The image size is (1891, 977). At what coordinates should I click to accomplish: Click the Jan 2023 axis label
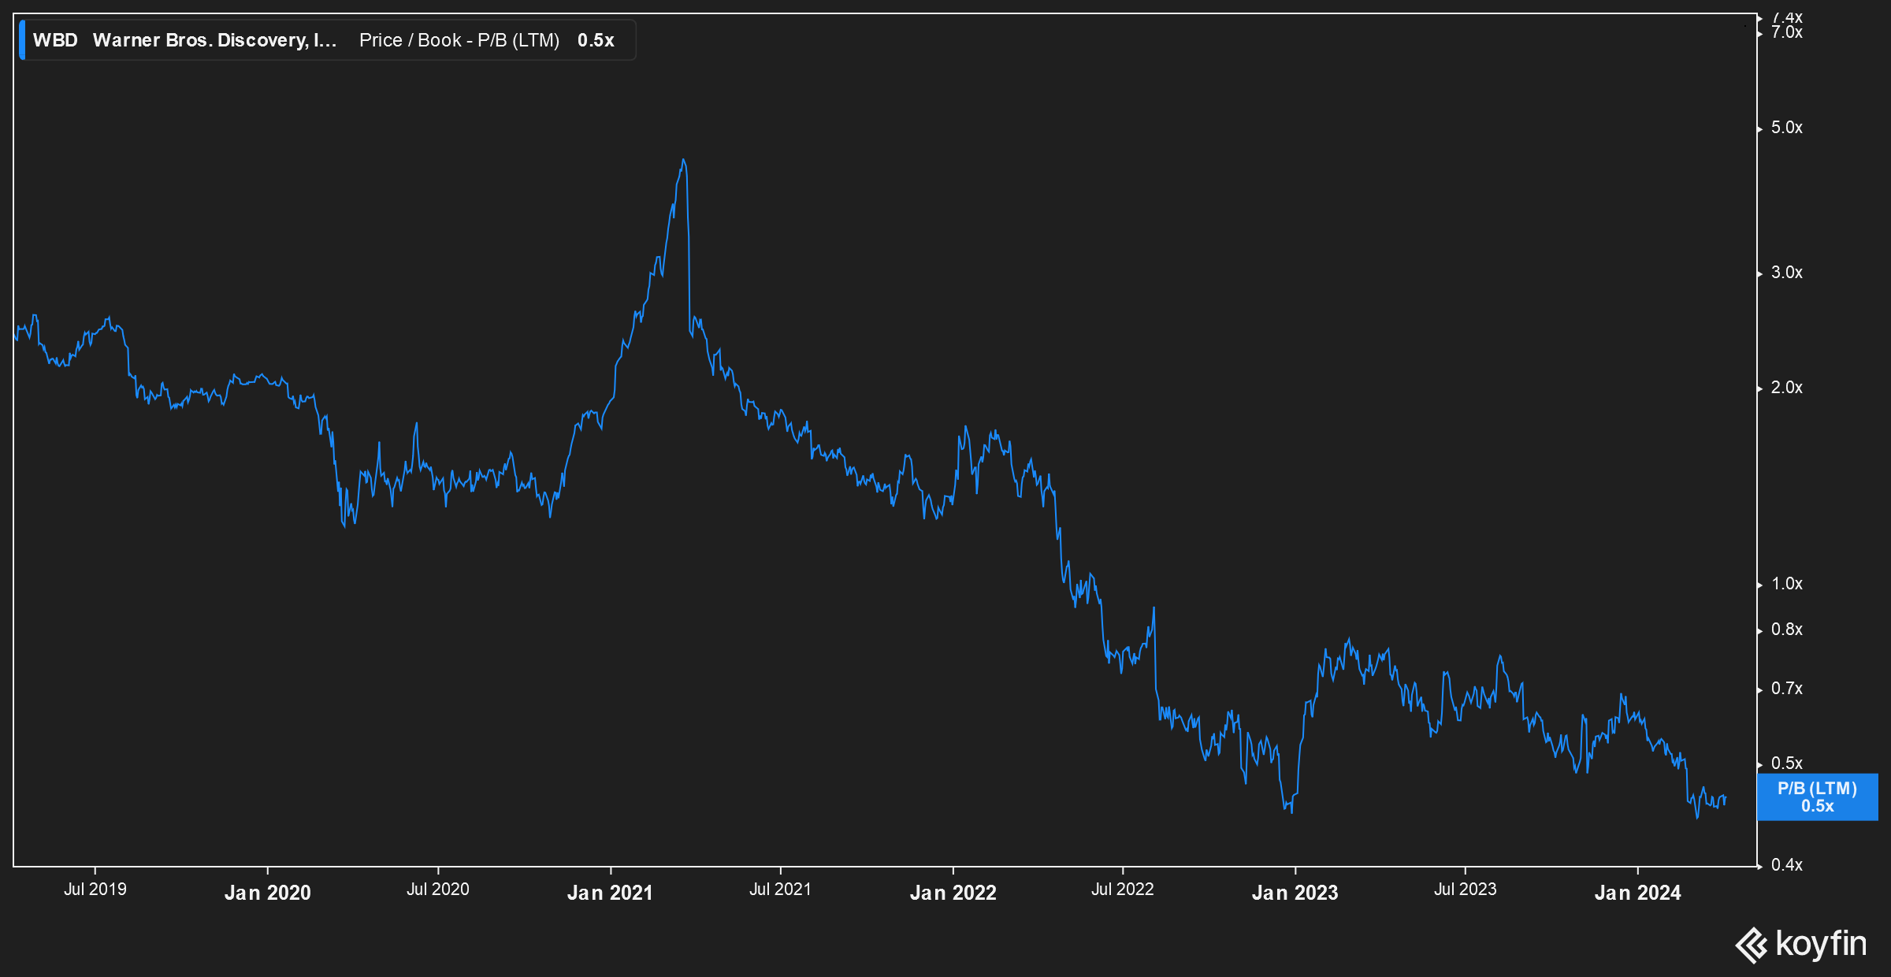click(1295, 892)
